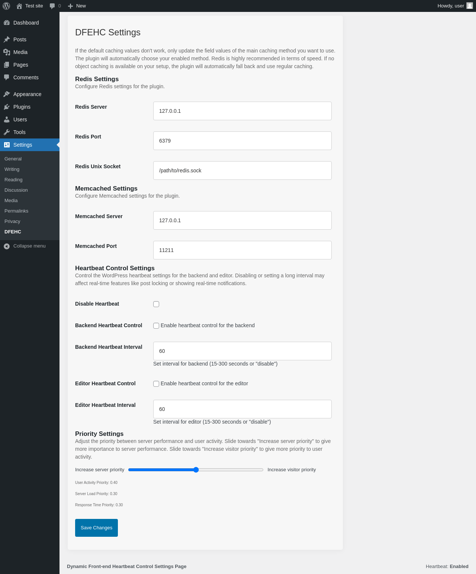Open the comments bubble icon in admin bar

click(52, 6)
